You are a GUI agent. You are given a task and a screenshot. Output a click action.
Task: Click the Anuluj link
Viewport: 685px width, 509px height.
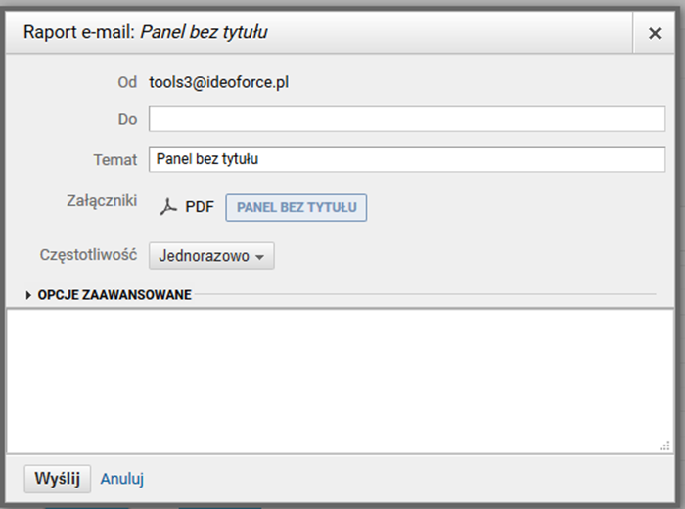click(122, 479)
